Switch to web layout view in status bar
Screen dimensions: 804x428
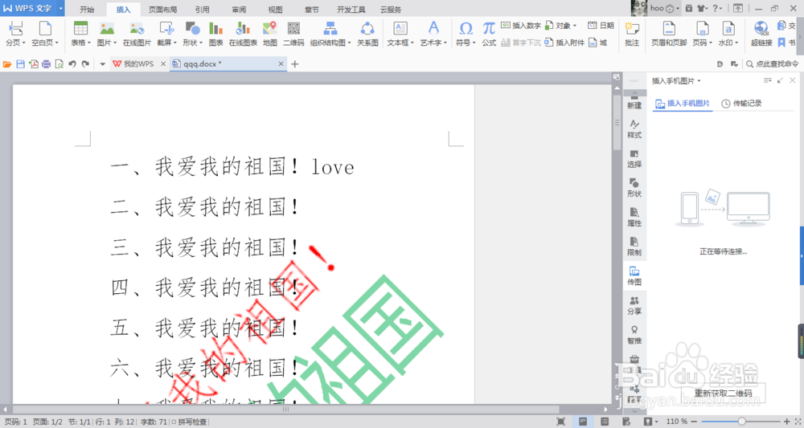(x=626, y=422)
